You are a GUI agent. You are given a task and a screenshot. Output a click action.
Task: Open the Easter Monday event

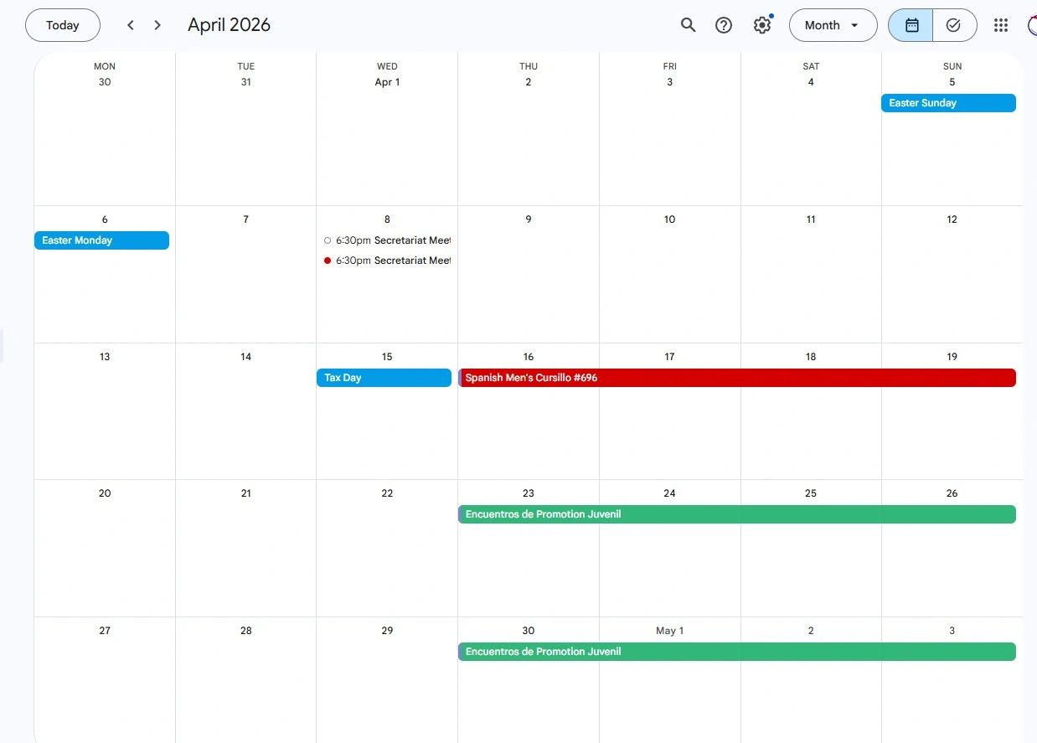(x=101, y=240)
